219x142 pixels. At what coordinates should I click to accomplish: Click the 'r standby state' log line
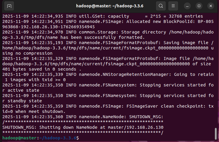(x=22, y=101)
